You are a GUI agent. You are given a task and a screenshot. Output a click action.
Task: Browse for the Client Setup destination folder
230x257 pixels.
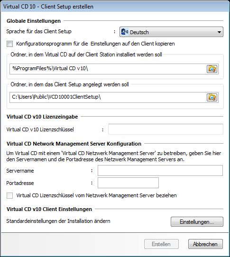(212, 97)
